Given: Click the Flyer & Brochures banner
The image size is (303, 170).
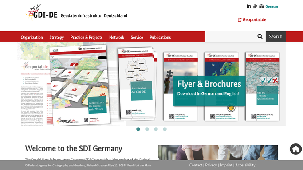Looking at the screenshot, I should tap(209, 91).
